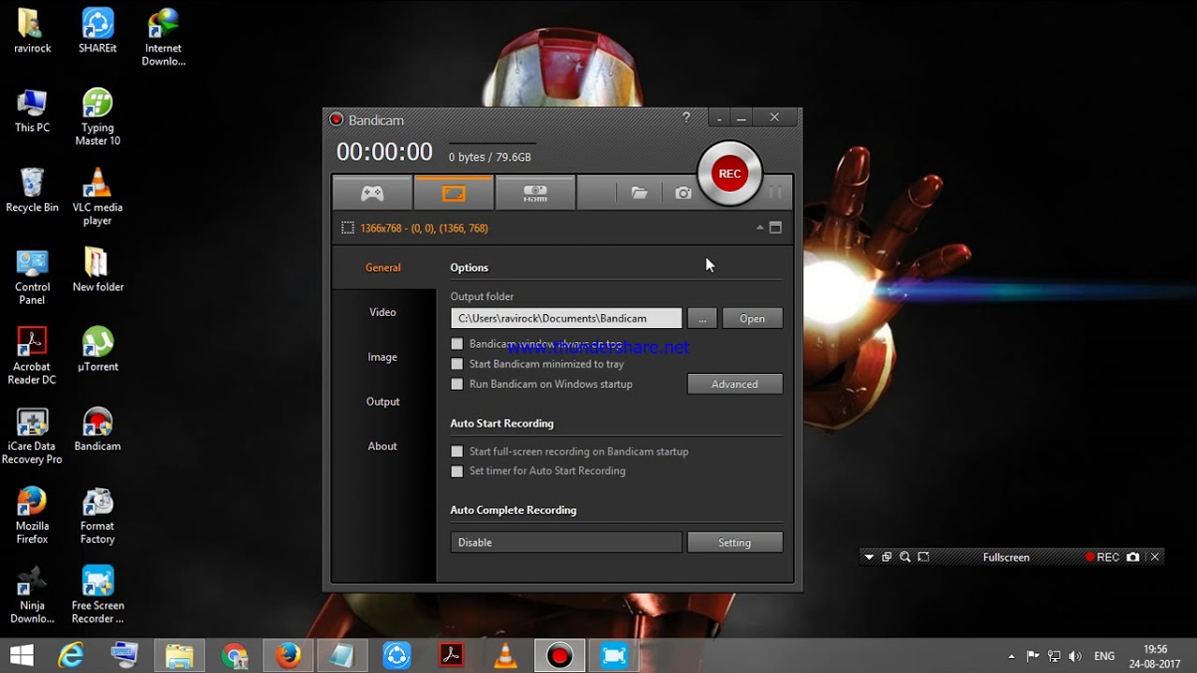Screen dimensions: 1197x673
Task: Open Google Chrome from taskbar
Action: coord(235,656)
